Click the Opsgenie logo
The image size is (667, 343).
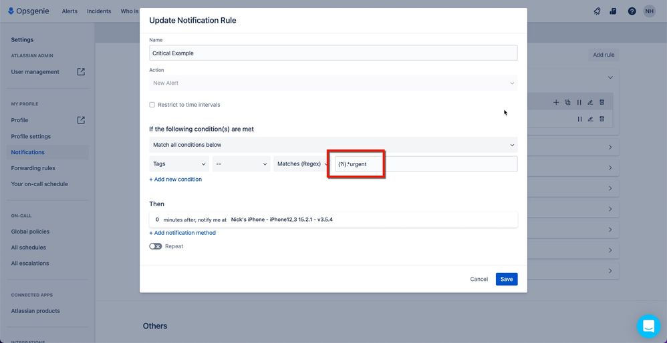(x=29, y=11)
